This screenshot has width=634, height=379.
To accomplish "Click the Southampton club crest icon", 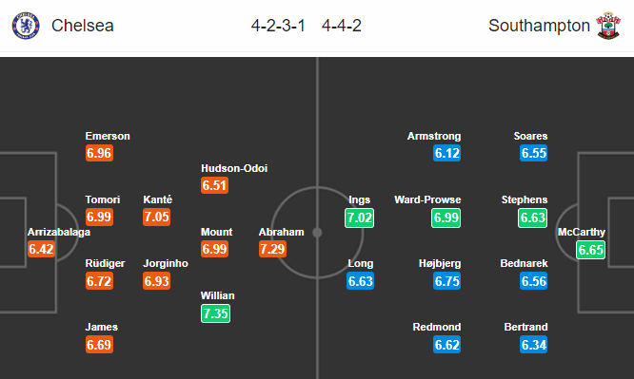I will [608, 26].
